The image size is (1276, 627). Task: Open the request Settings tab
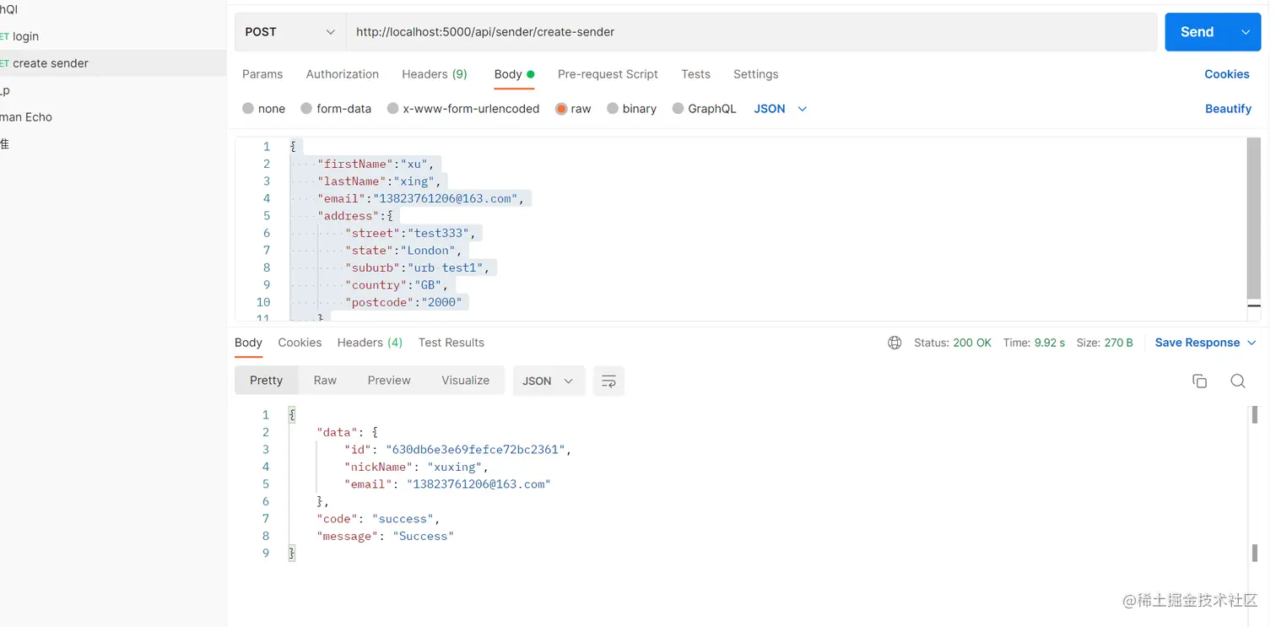pos(756,74)
